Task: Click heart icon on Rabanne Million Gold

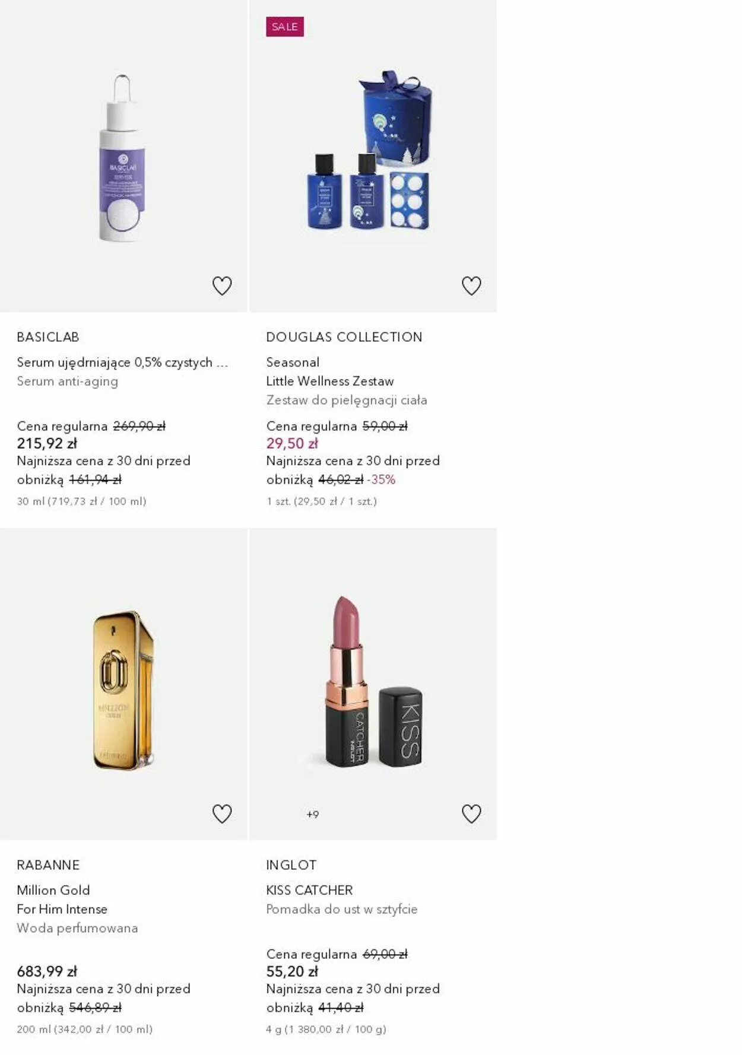Action: pyautogui.click(x=222, y=814)
